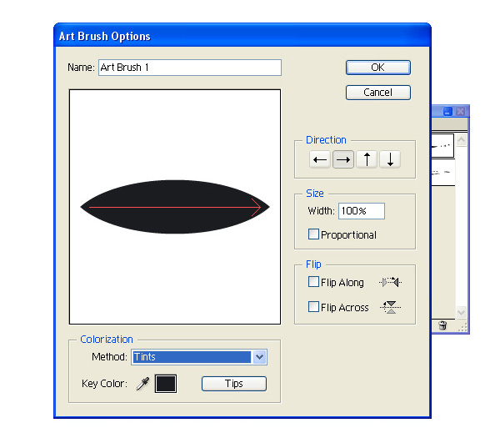Click the trash icon in Brushes panel

pyautogui.click(x=442, y=325)
